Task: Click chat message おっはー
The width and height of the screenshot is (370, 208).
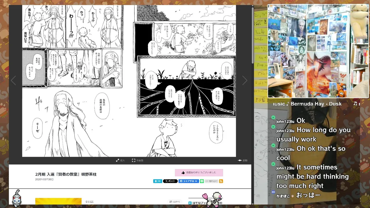Action: (x=308, y=195)
